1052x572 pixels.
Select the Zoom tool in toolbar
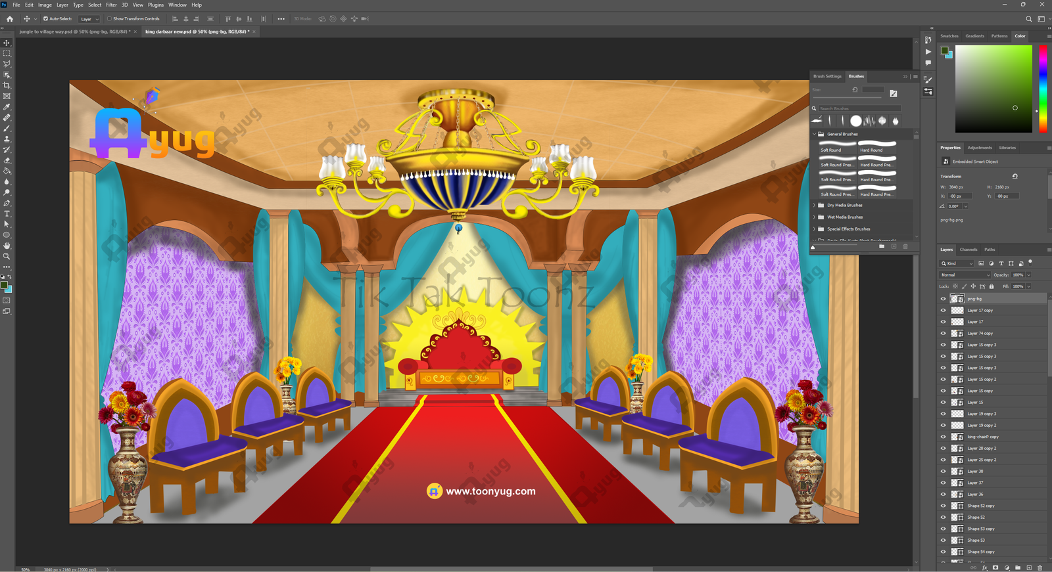(7, 256)
